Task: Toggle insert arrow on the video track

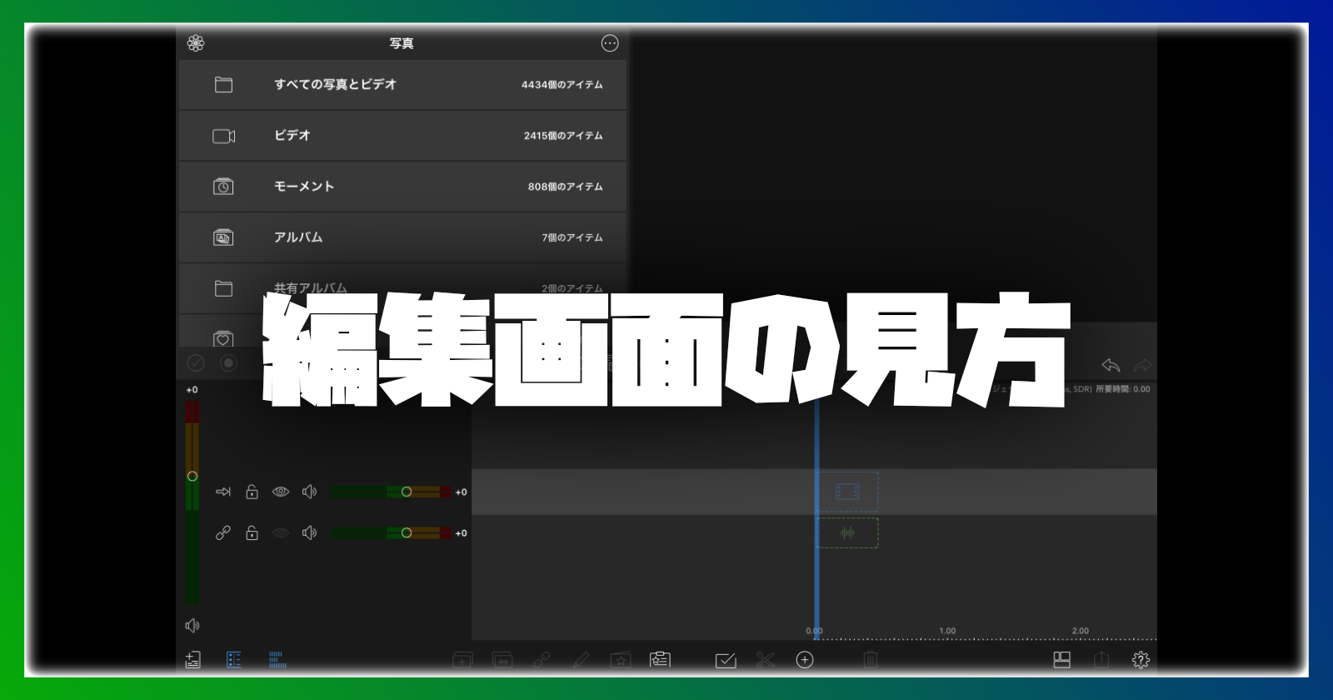Action: (x=223, y=492)
